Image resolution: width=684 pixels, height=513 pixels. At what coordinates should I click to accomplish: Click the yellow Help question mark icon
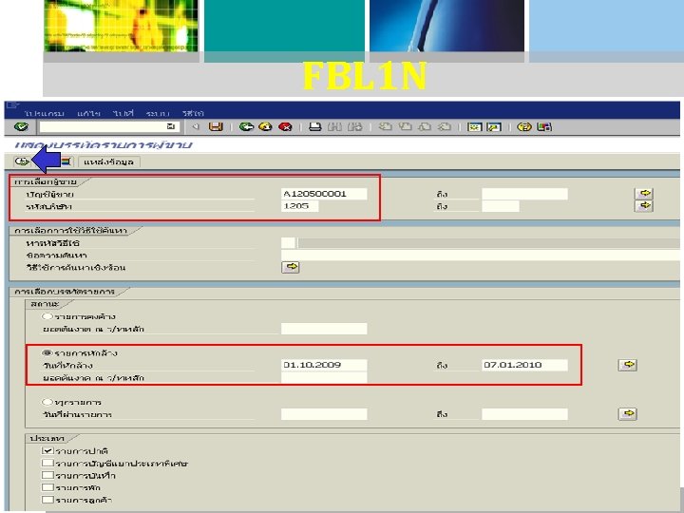click(x=523, y=127)
